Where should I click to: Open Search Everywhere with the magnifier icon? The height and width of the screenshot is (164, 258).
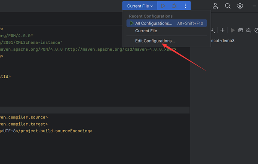228,6
